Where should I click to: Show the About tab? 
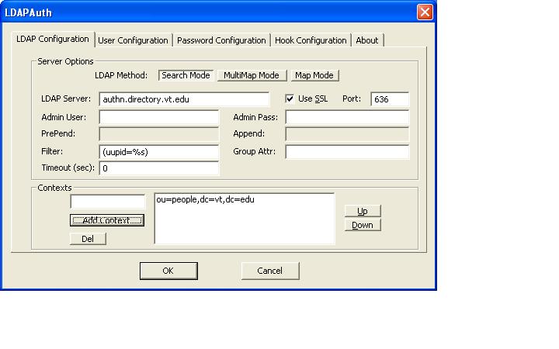point(366,40)
